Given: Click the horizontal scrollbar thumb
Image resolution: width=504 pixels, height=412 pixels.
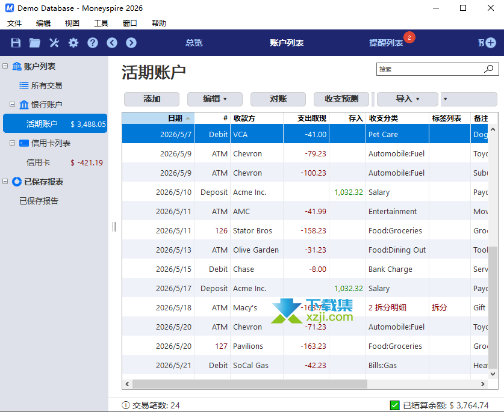Looking at the screenshot, I should (x=250, y=384).
